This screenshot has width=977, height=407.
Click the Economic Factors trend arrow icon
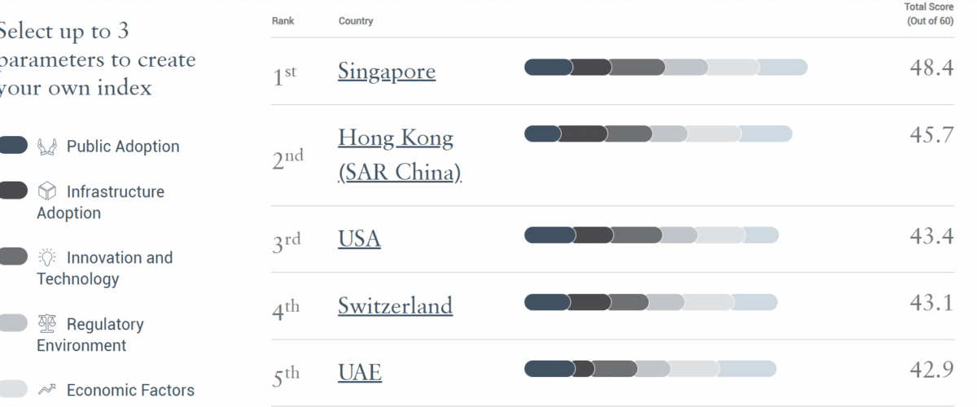point(47,390)
